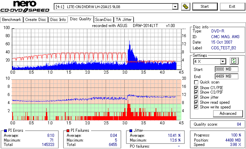Switch to the Benchmark tab
The height and width of the screenshot is (149, 246).
coord(12,20)
